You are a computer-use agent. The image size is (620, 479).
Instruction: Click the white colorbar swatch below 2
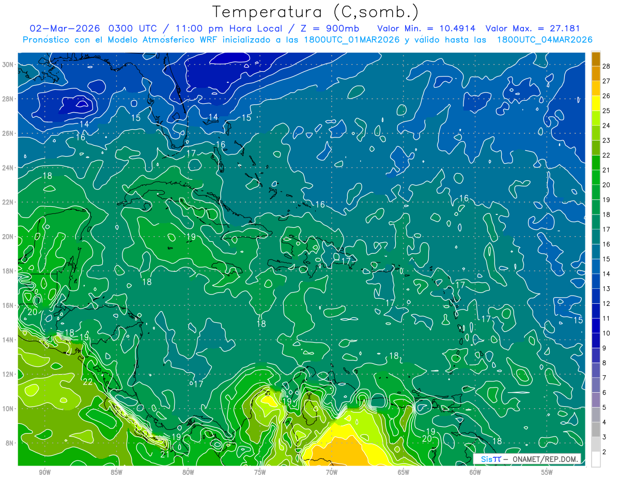596,459
